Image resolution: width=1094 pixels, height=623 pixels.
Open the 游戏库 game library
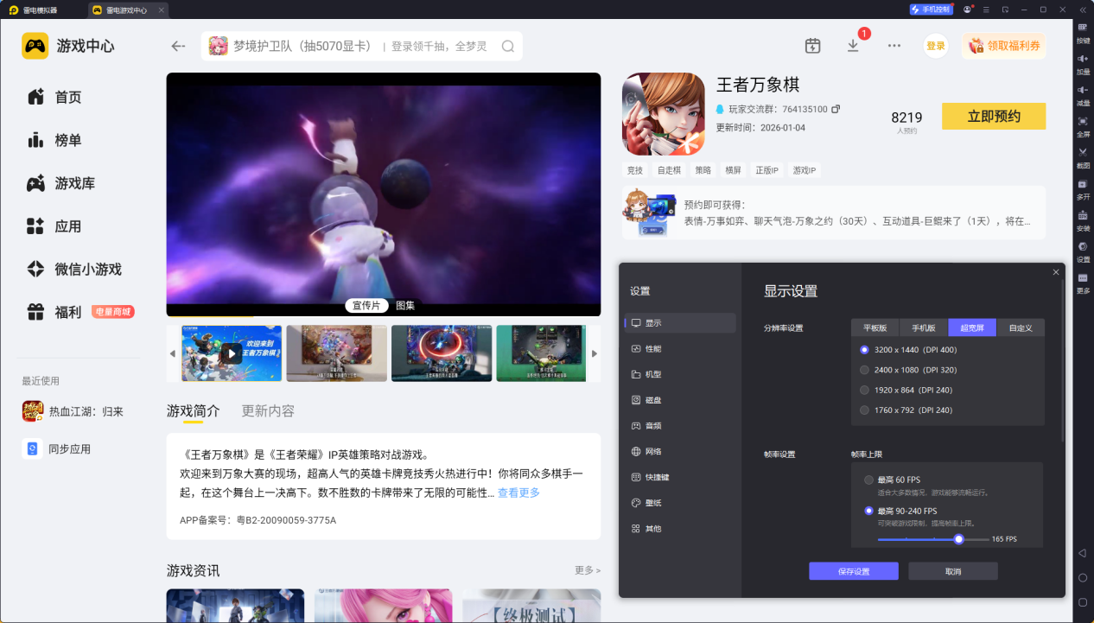click(60, 183)
